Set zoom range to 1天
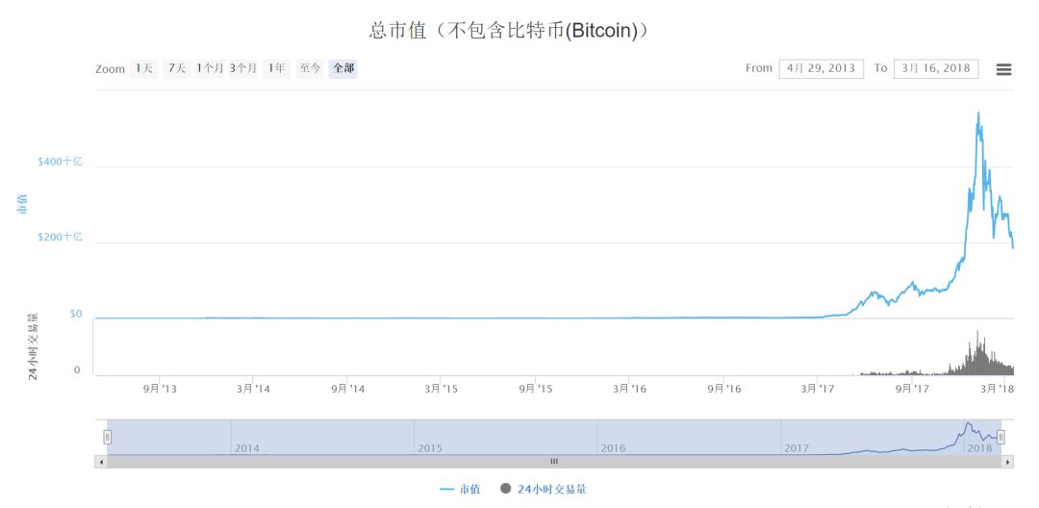This screenshot has height=508, width=1039. (143, 68)
